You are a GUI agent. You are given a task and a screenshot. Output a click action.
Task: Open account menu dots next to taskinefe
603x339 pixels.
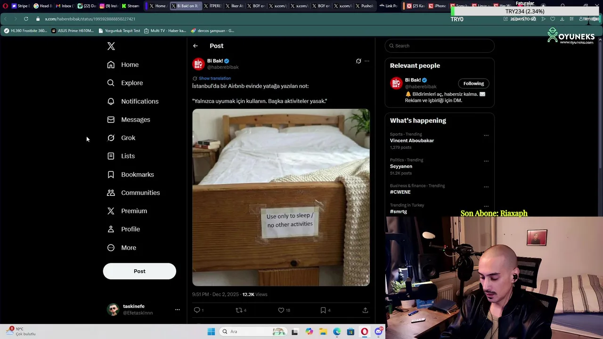[178, 310]
